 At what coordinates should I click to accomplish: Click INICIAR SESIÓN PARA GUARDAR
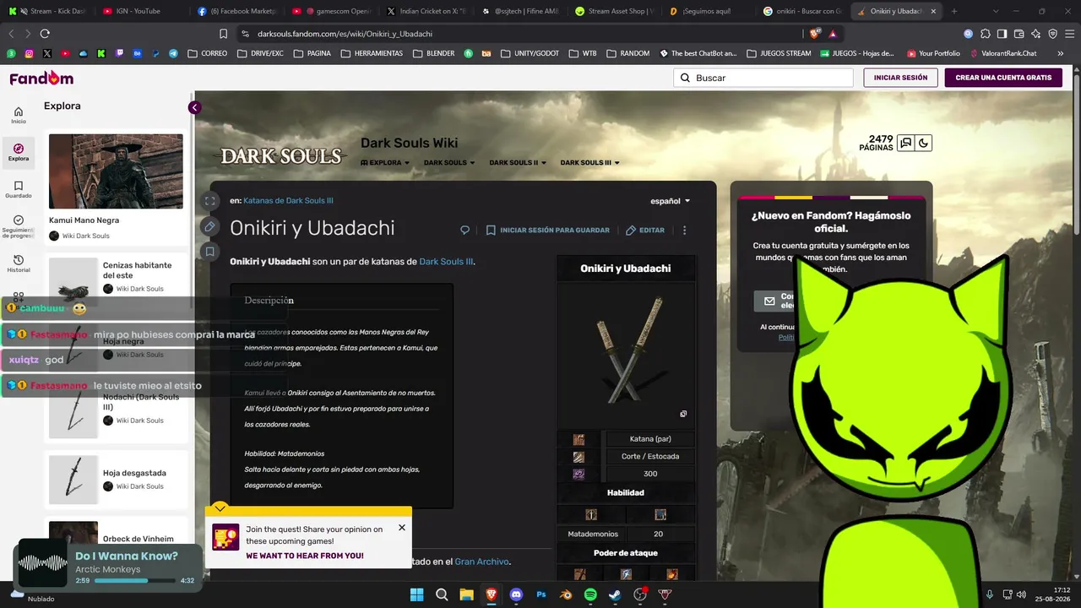[547, 231]
